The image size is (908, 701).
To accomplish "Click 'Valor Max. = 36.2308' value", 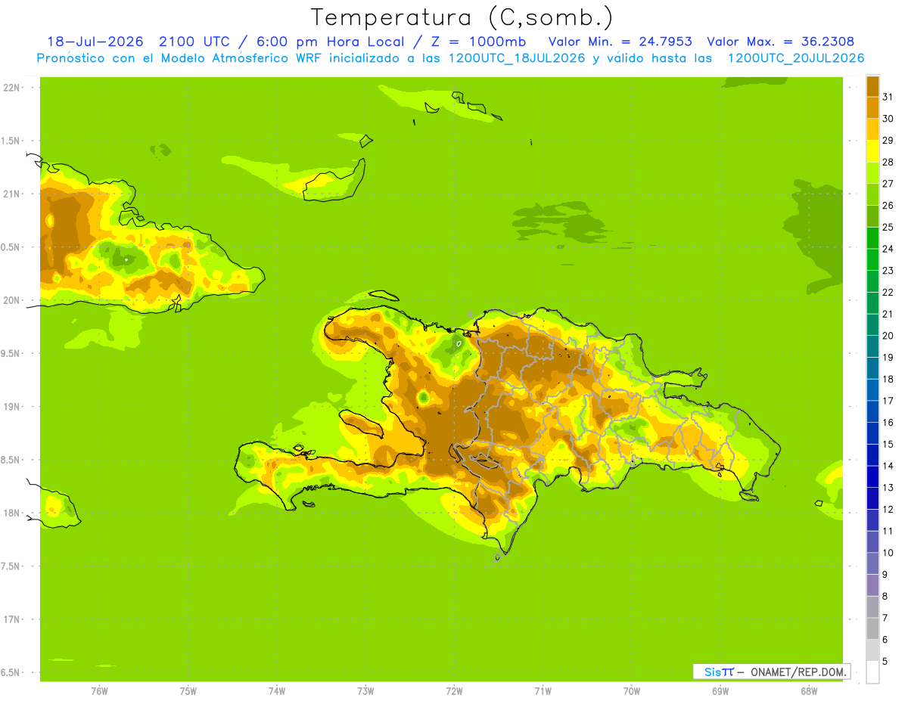I will pos(781,42).
